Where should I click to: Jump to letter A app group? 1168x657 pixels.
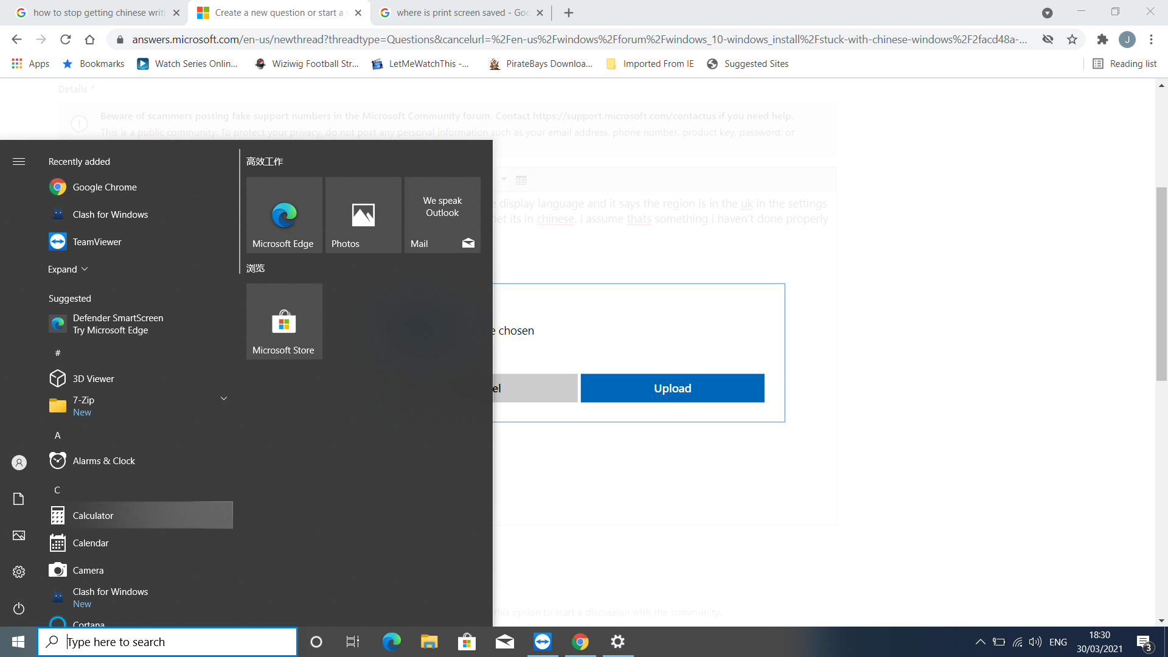(x=58, y=436)
